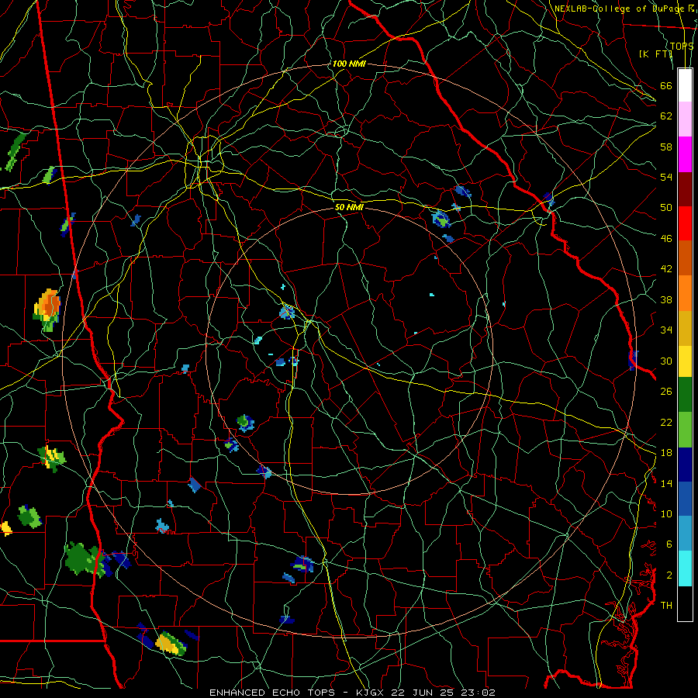
Task: Click the light pink legend swatch below 62
Action: pyautogui.click(x=685, y=119)
